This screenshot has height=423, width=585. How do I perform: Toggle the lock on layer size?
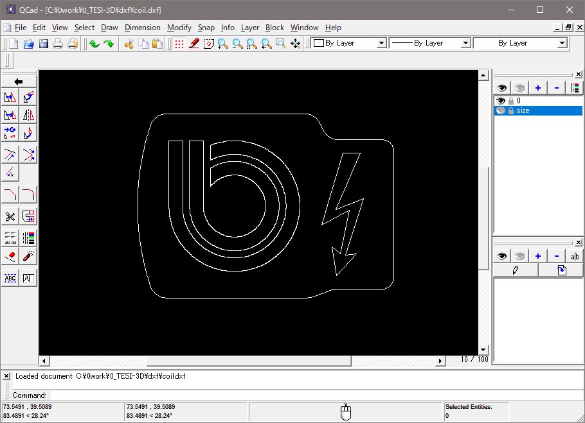pyautogui.click(x=511, y=110)
